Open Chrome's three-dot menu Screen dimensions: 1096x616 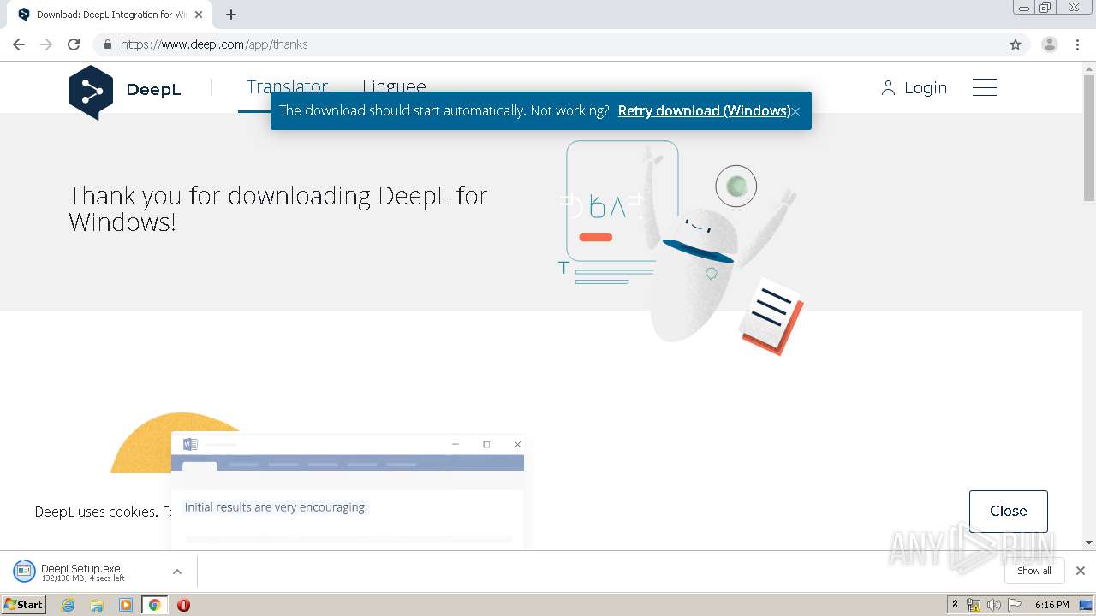click(x=1077, y=44)
